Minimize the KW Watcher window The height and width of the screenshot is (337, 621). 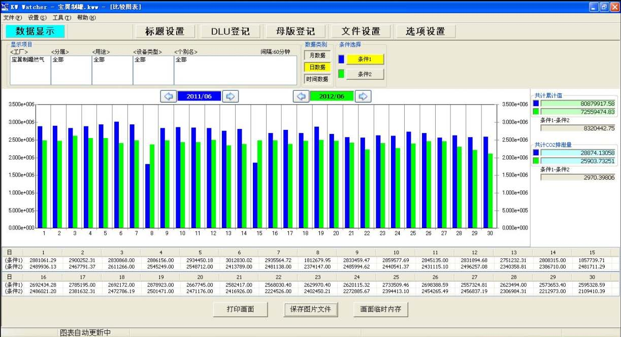(594, 7)
